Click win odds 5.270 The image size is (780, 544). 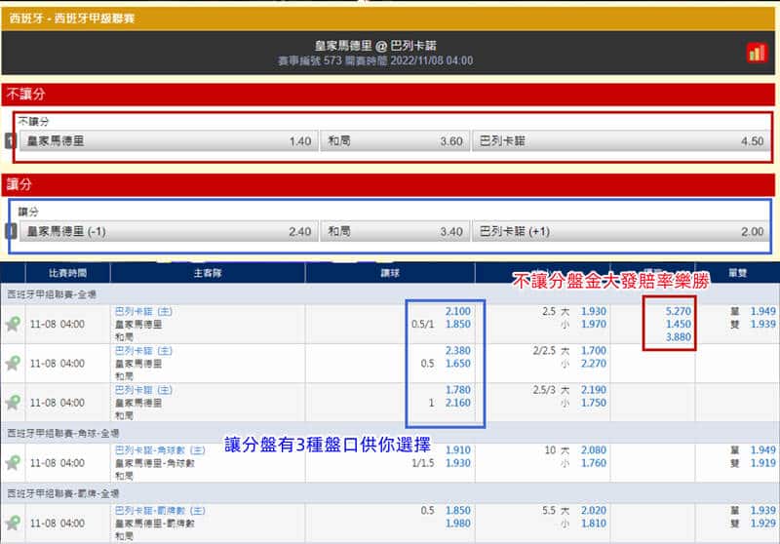click(x=678, y=311)
